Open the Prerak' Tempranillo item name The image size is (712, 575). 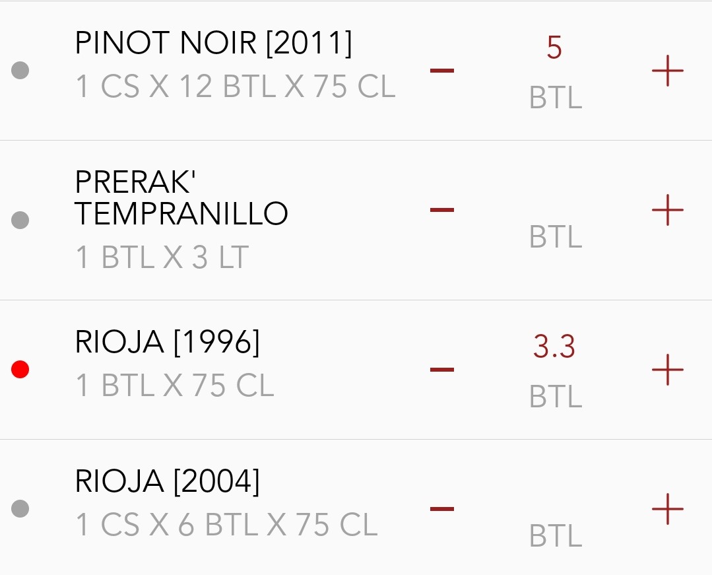tap(181, 197)
